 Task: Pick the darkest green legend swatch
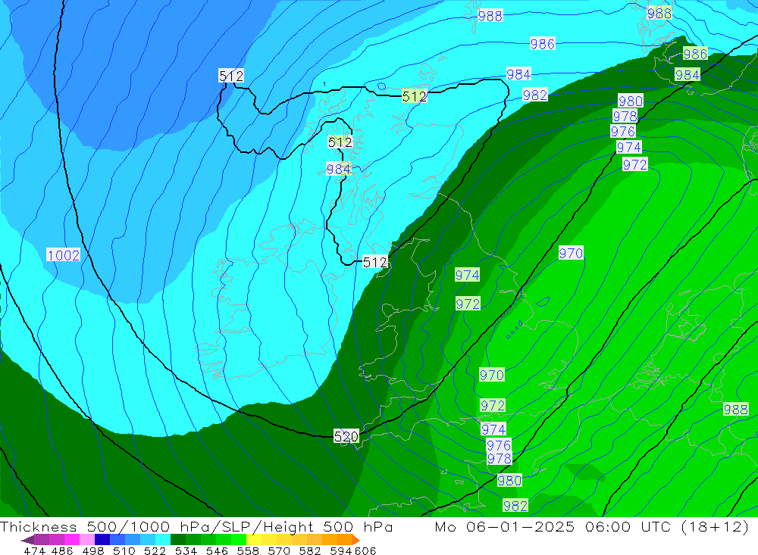178,540
